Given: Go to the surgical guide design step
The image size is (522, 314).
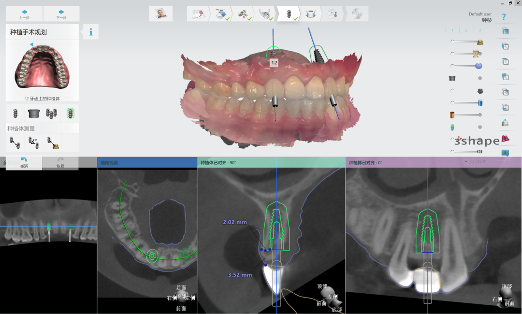Looking at the screenshot, I should tap(310, 14).
